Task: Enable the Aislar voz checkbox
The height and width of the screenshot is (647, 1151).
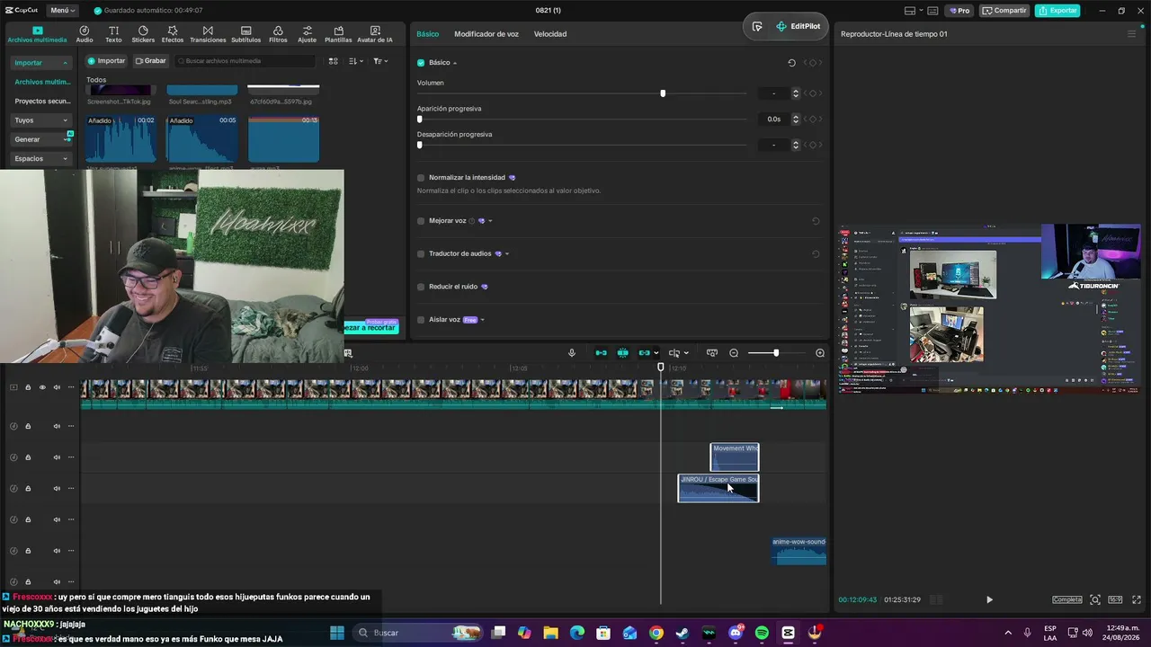Action: (421, 320)
